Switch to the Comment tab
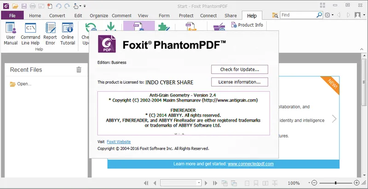 click(x=121, y=16)
